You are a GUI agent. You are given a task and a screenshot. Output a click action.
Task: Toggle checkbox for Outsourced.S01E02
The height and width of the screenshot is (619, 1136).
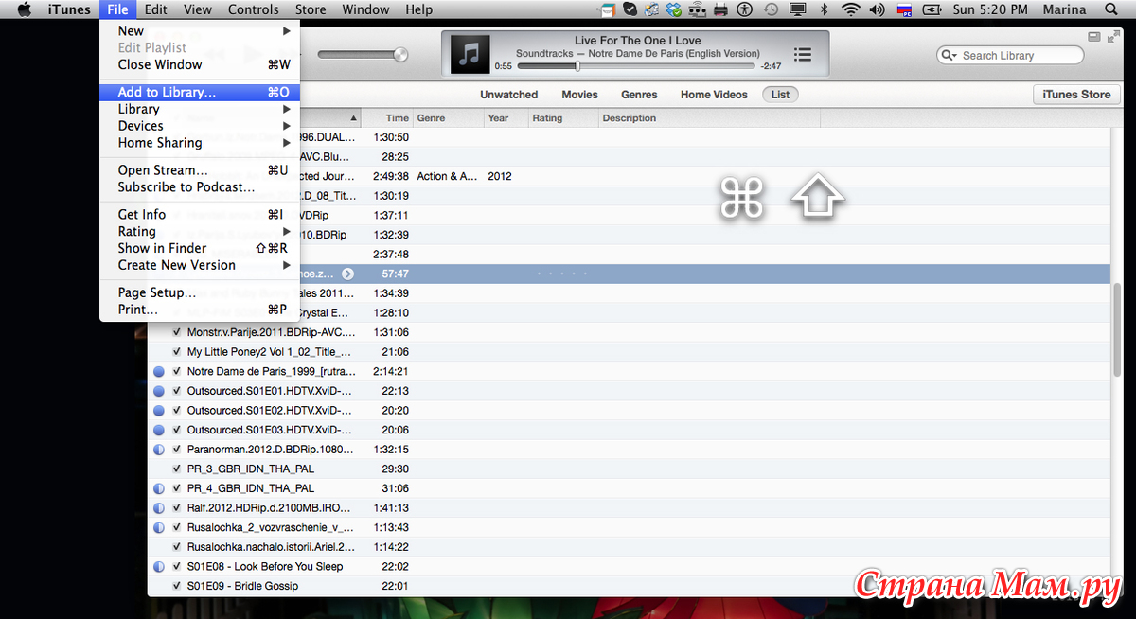coord(176,411)
